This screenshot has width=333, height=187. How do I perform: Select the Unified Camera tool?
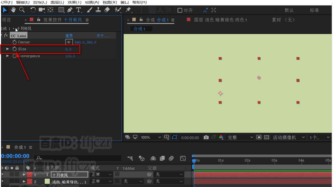42,10
